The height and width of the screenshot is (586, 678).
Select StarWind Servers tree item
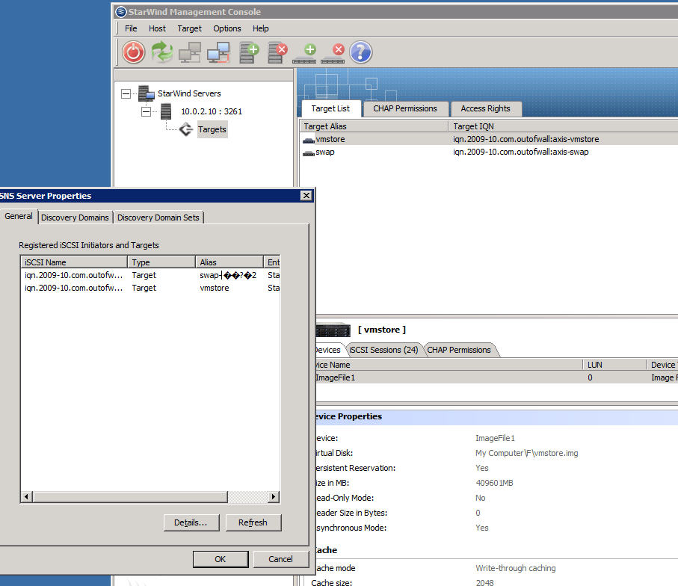point(189,93)
